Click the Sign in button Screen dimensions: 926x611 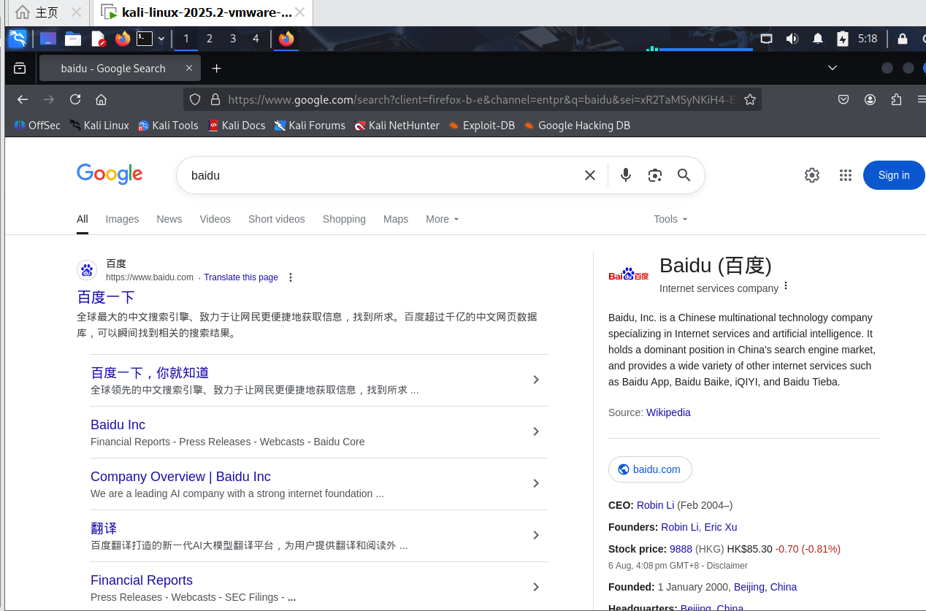pos(894,175)
